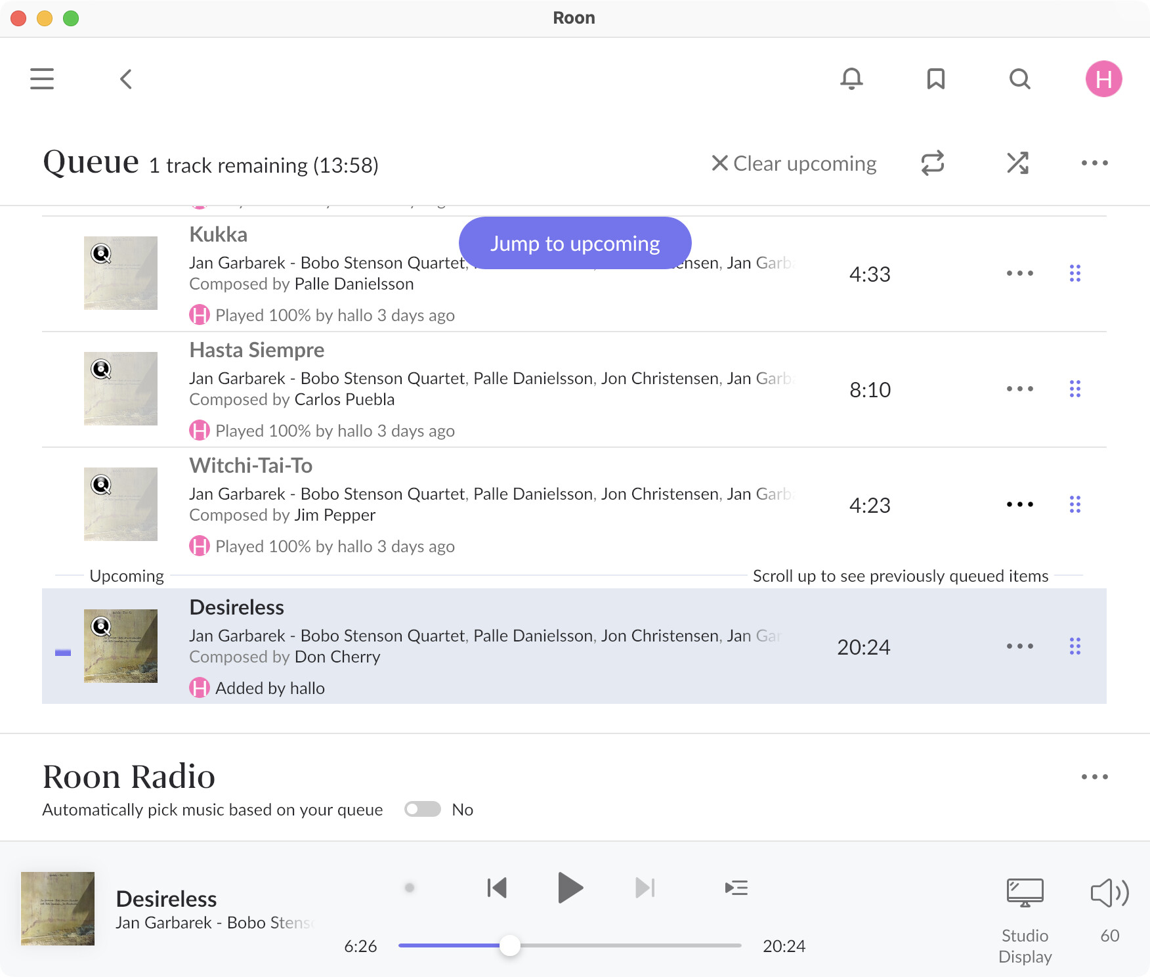Open composer Carlos Puebla link

(345, 399)
